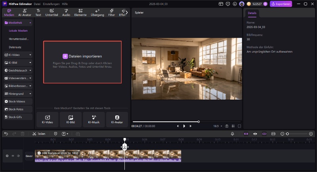
Task: Click the marker icon in the timeline toolbar
Action: (55, 134)
